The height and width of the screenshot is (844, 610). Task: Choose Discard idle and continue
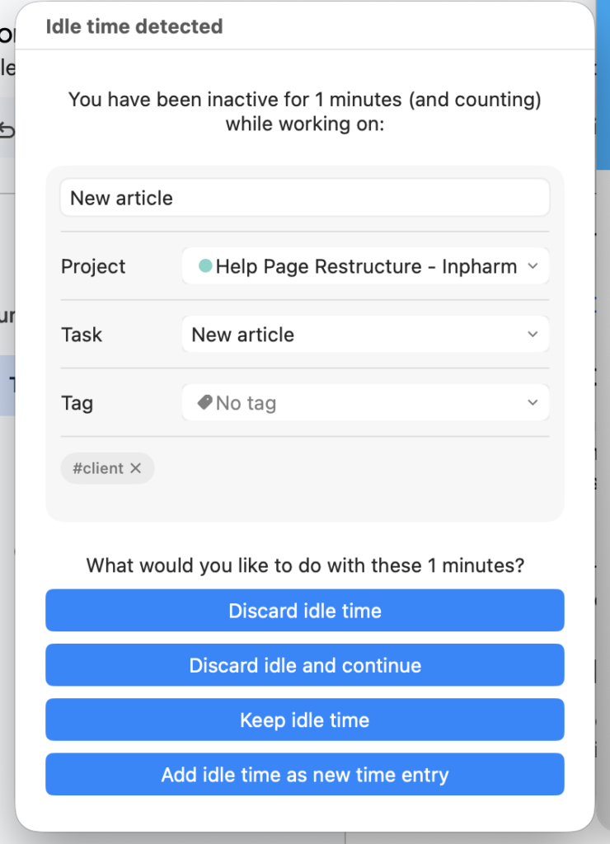click(x=304, y=665)
